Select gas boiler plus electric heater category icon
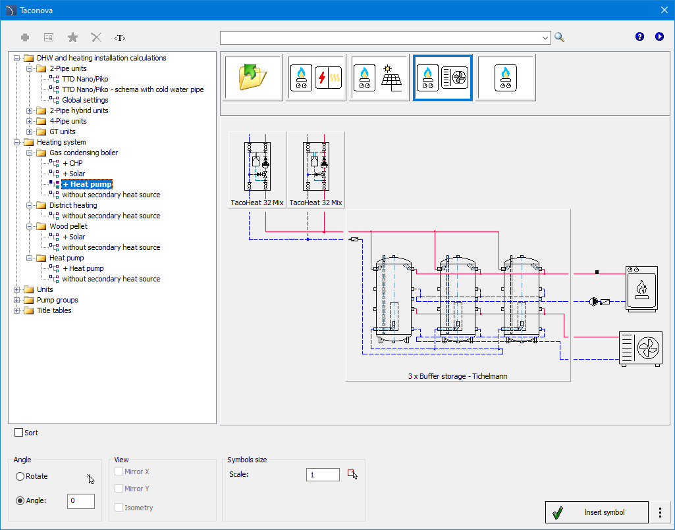The width and height of the screenshot is (675, 530). pos(316,78)
